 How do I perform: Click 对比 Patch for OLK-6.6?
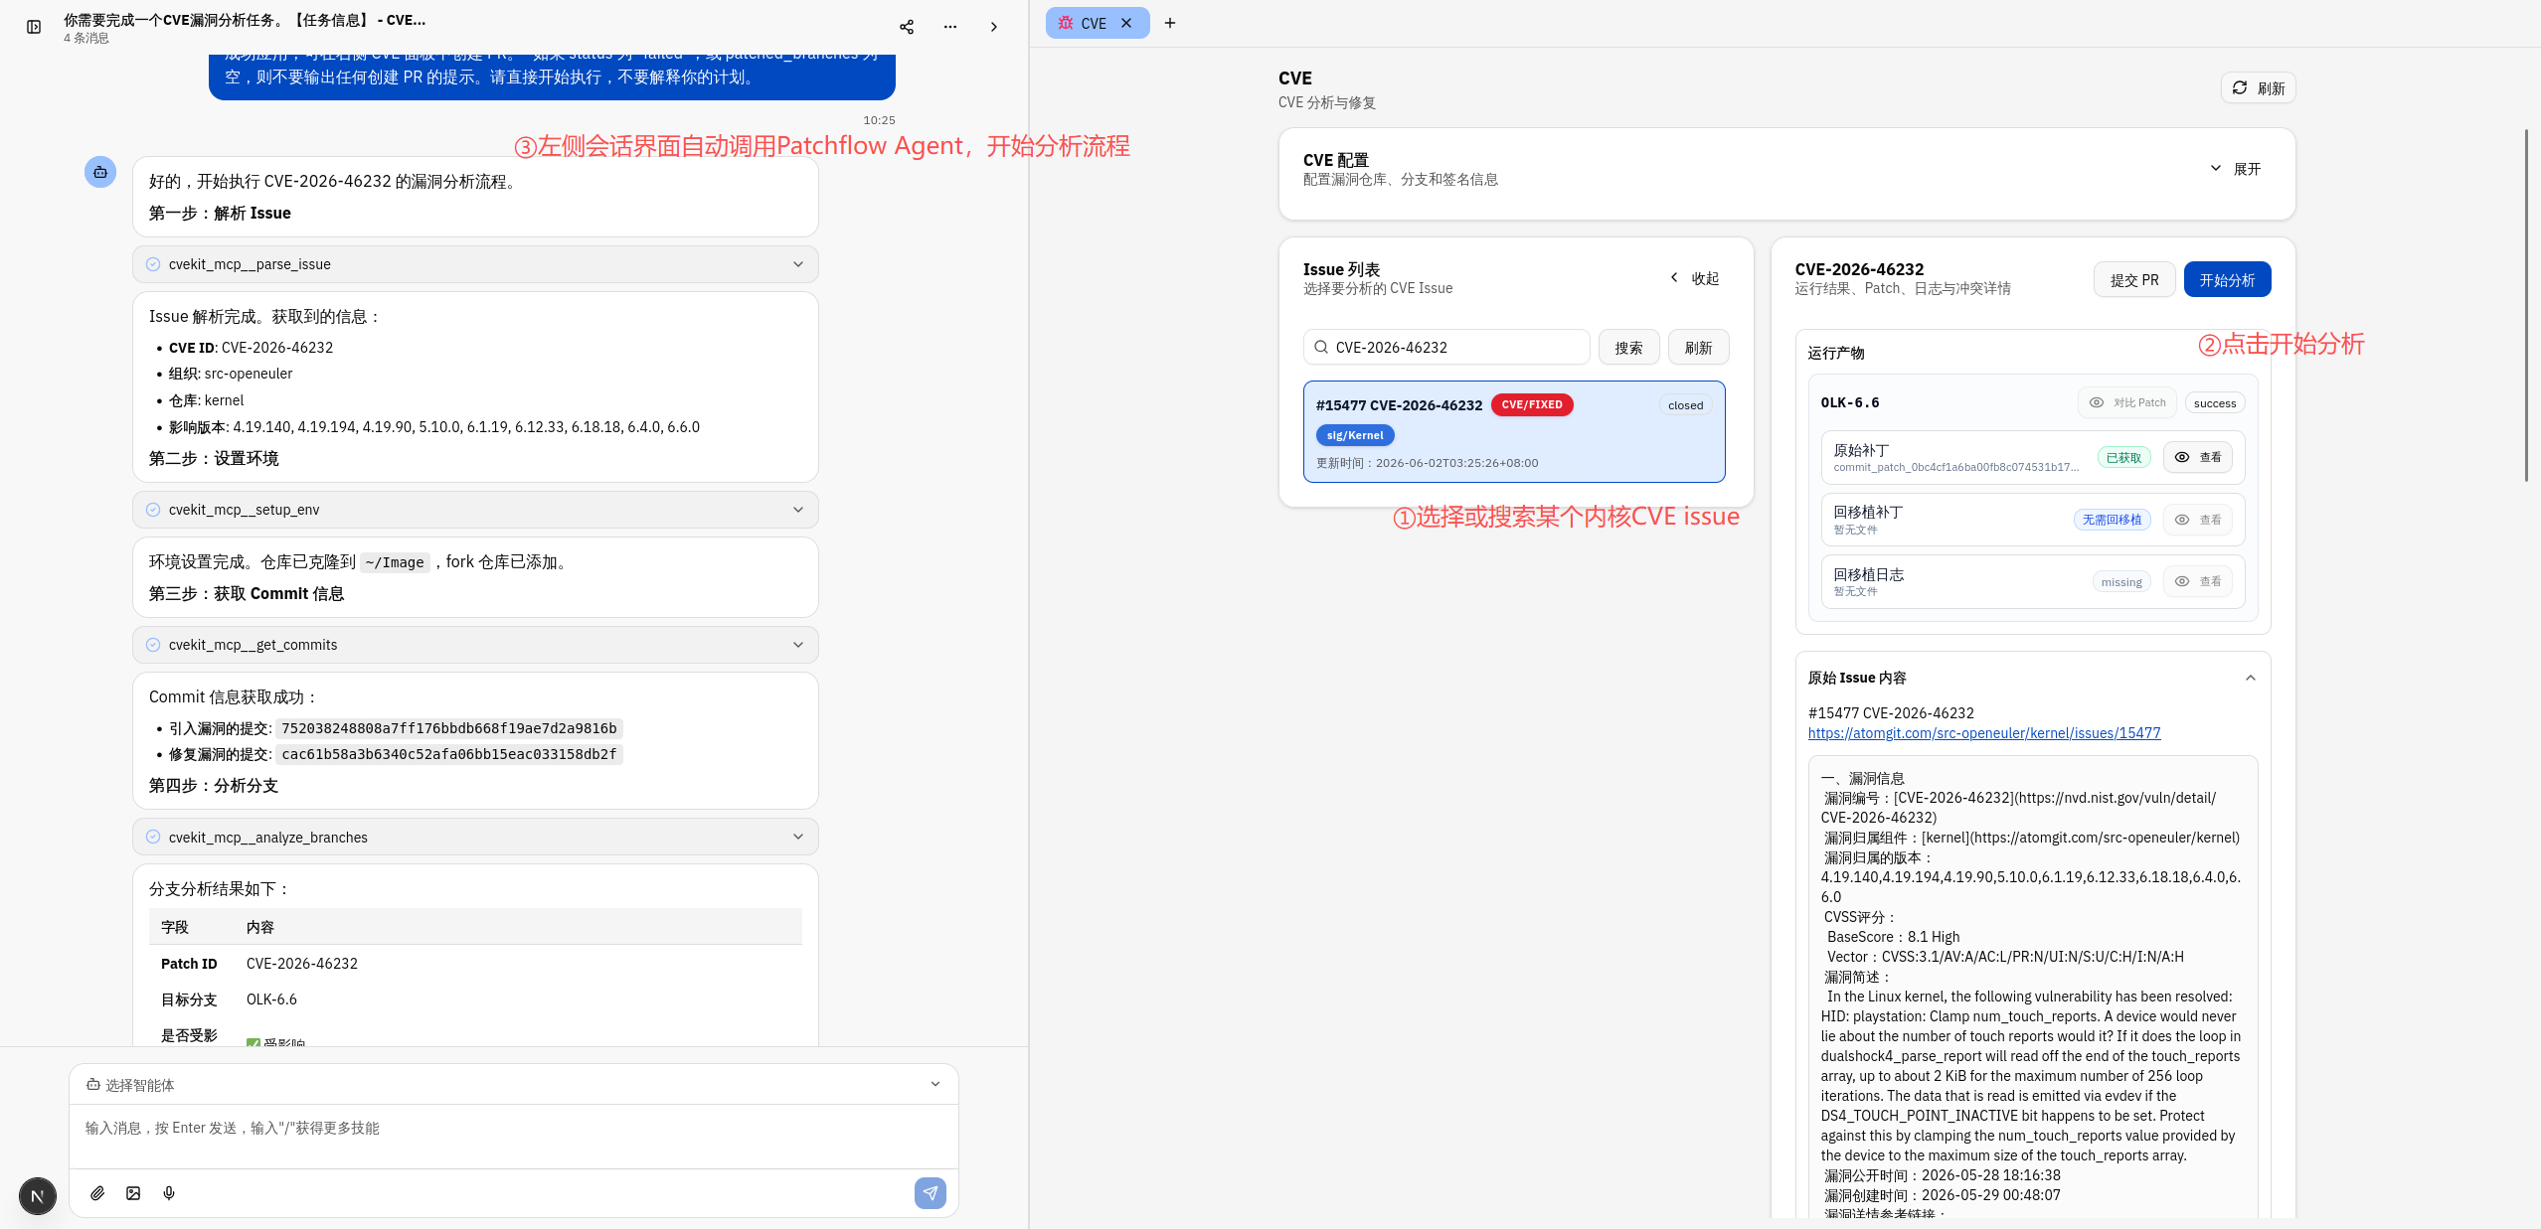point(2127,402)
